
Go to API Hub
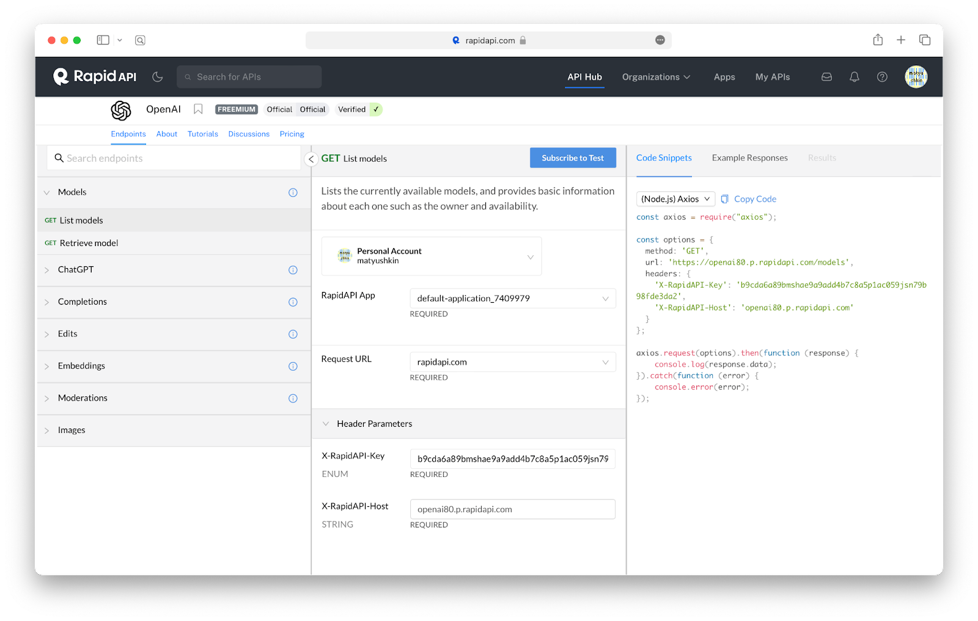[x=584, y=77]
